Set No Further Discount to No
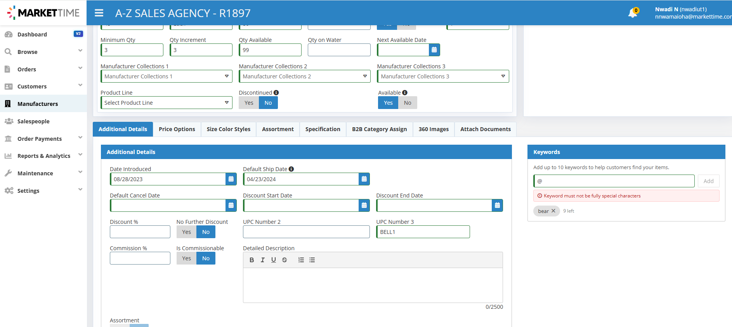Screen dimensions: 732x327 point(206,232)
